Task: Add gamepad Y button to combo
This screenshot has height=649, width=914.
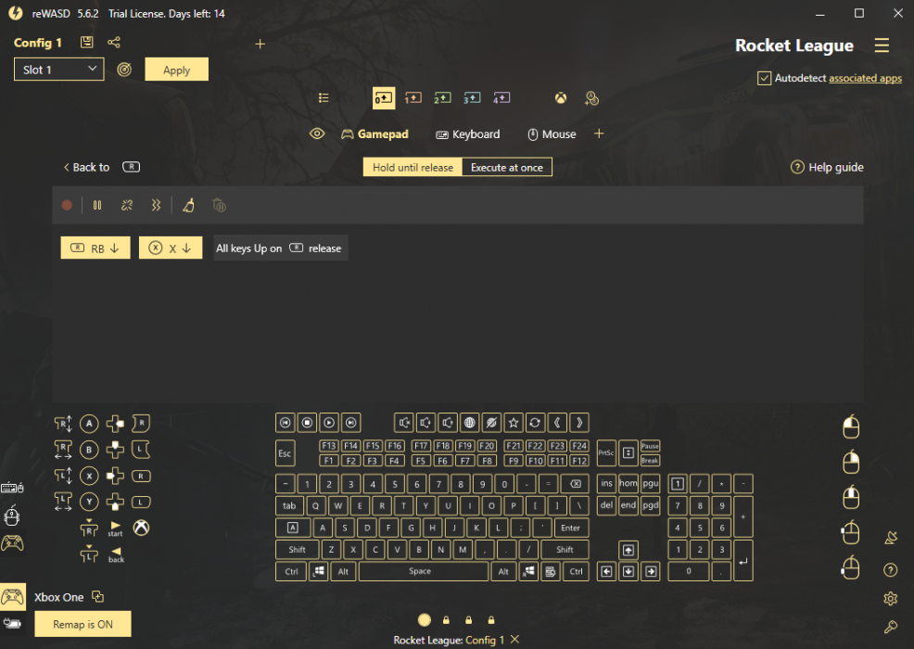Action: (x=89, y=502)
